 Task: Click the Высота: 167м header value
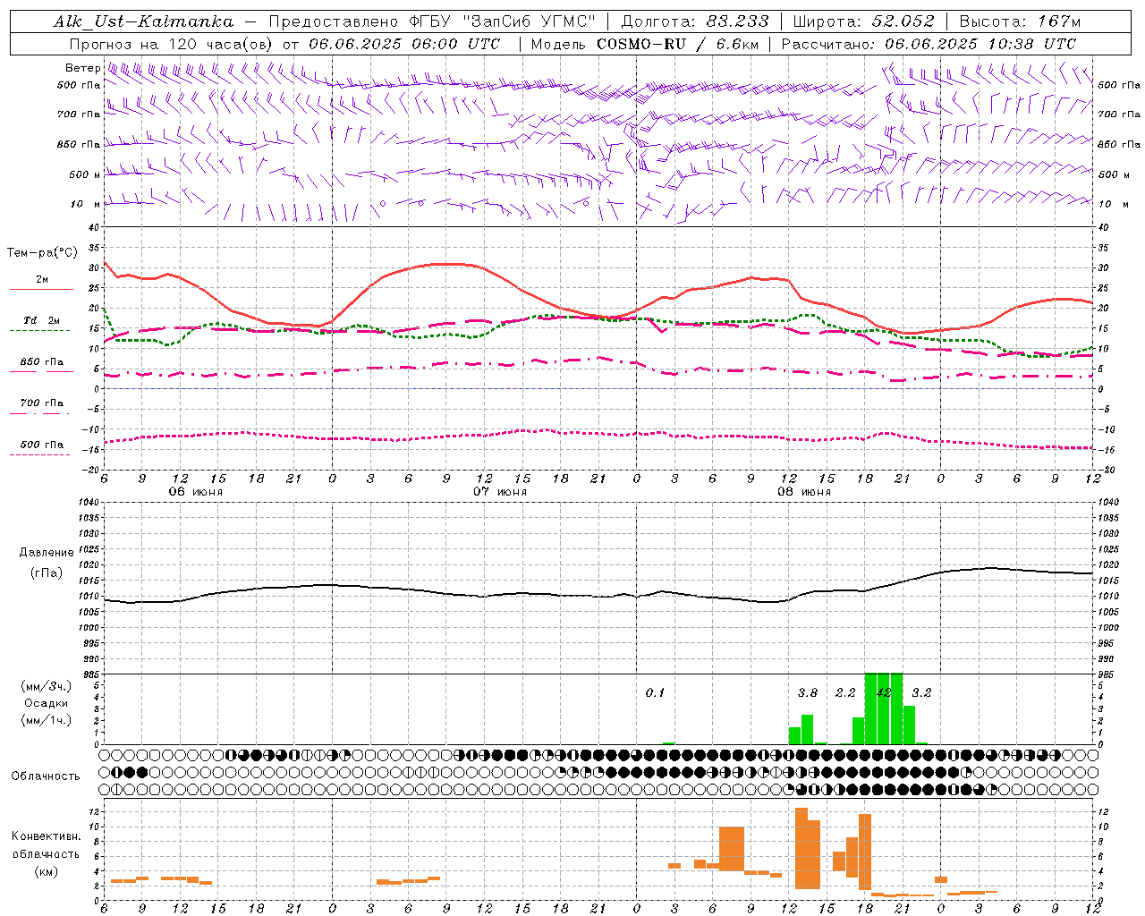1020,21
